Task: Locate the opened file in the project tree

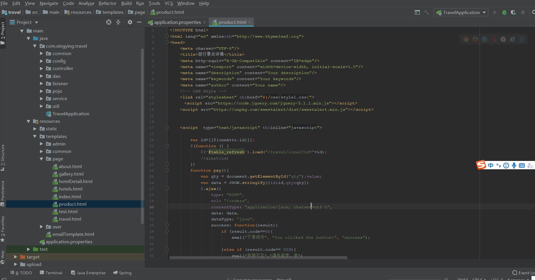Action: 109,22
